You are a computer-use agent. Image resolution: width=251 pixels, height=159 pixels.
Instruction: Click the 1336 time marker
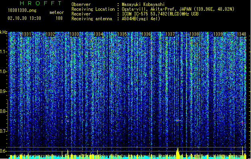146,34
